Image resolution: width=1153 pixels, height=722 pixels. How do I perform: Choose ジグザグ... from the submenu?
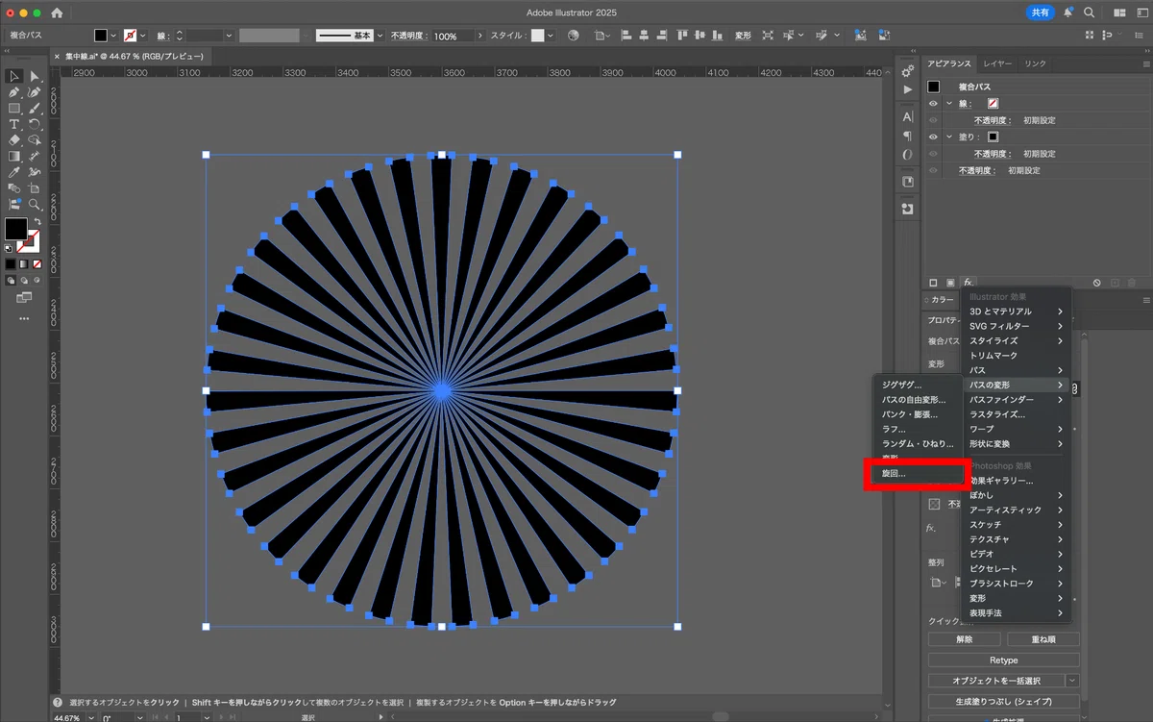(916, 385)
